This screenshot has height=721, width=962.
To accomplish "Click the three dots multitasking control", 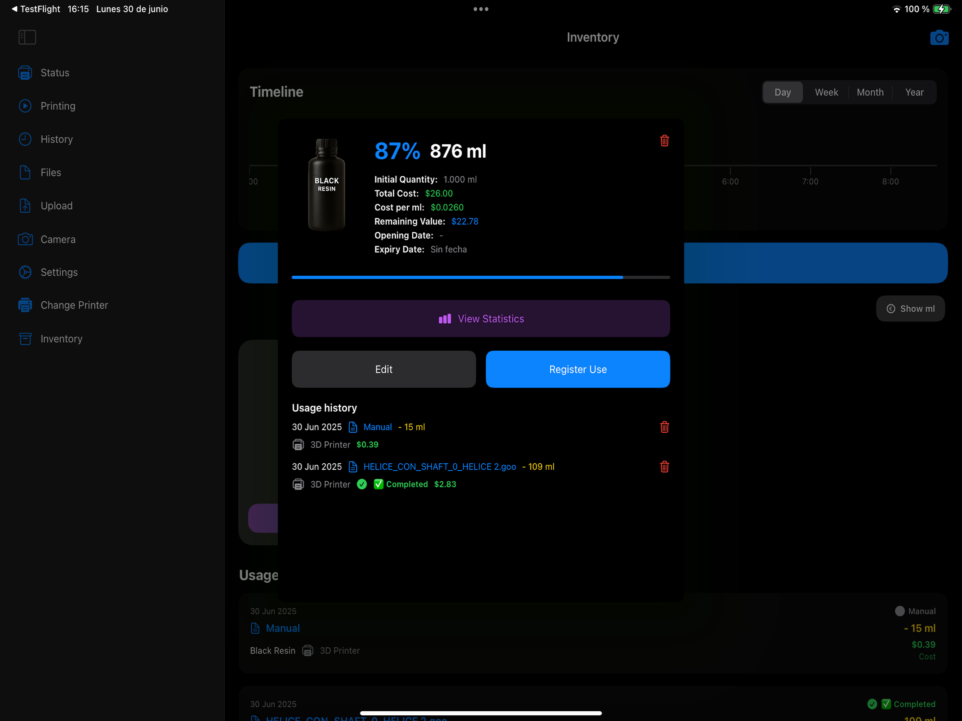I will [481, 9].
